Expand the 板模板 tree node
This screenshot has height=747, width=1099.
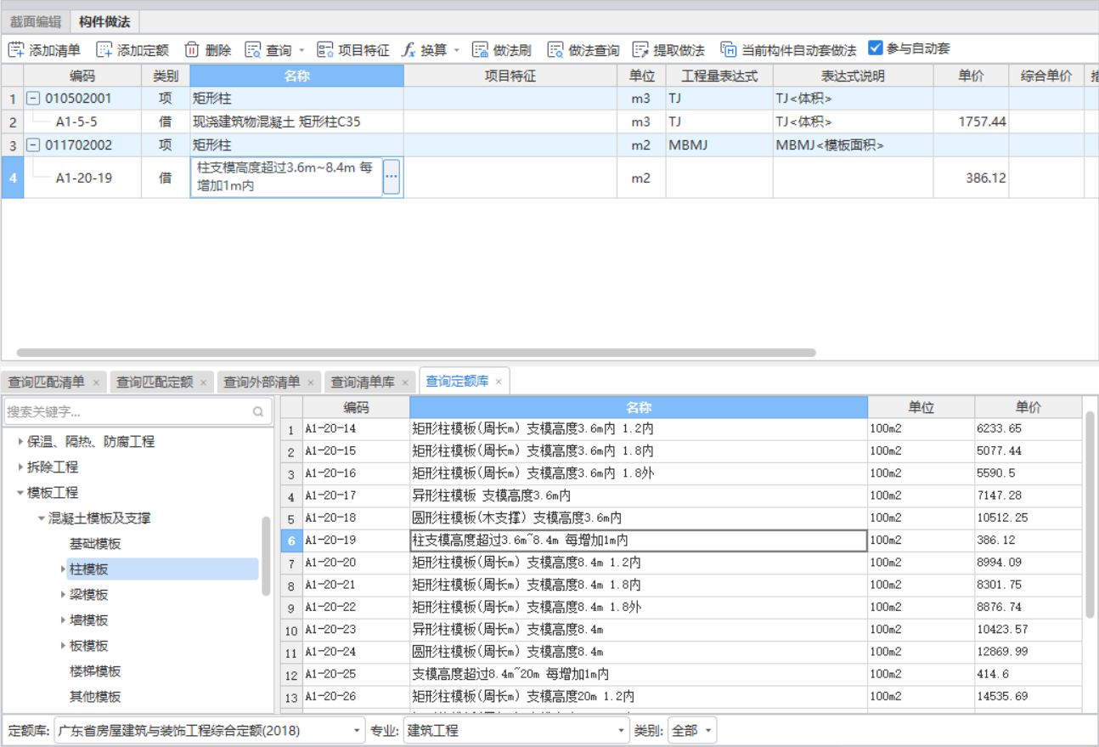[63, 646]
